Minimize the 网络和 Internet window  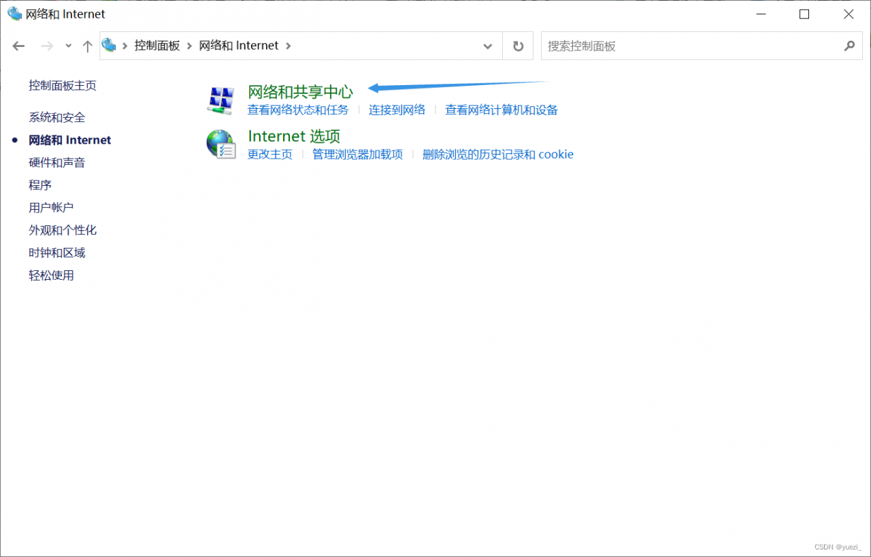(760, 14)
